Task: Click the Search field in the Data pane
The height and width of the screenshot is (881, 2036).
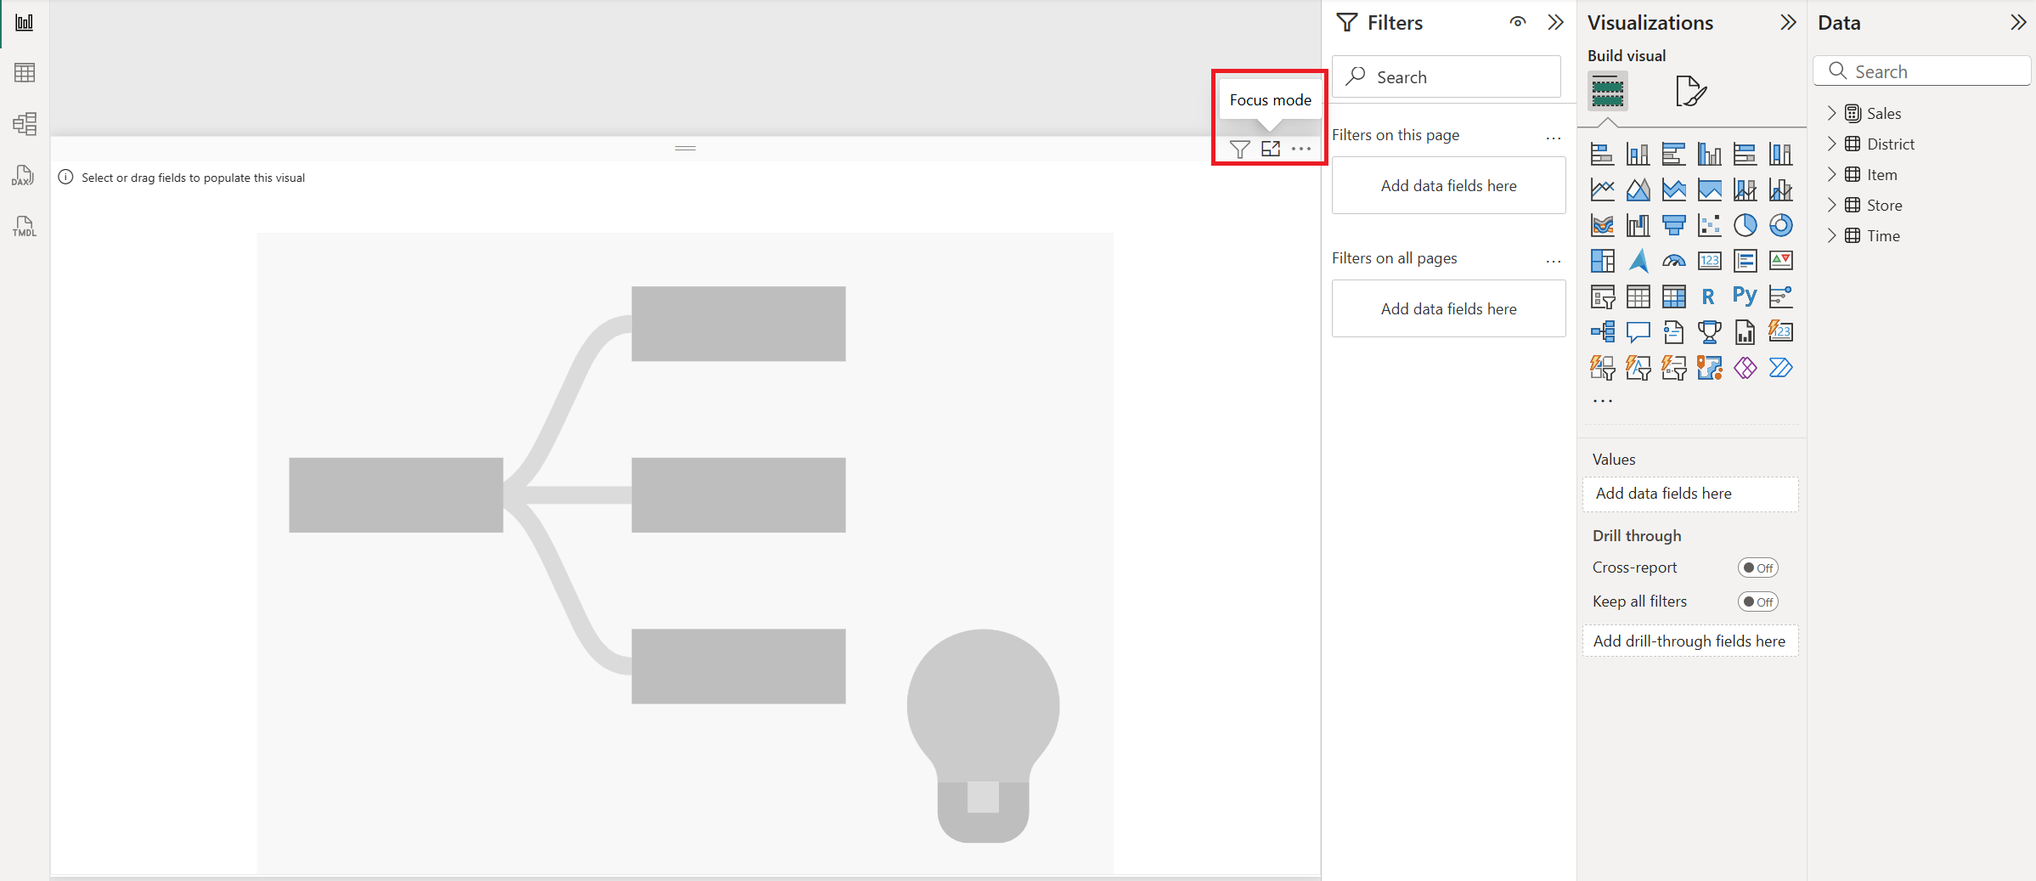Action: 1921,71
